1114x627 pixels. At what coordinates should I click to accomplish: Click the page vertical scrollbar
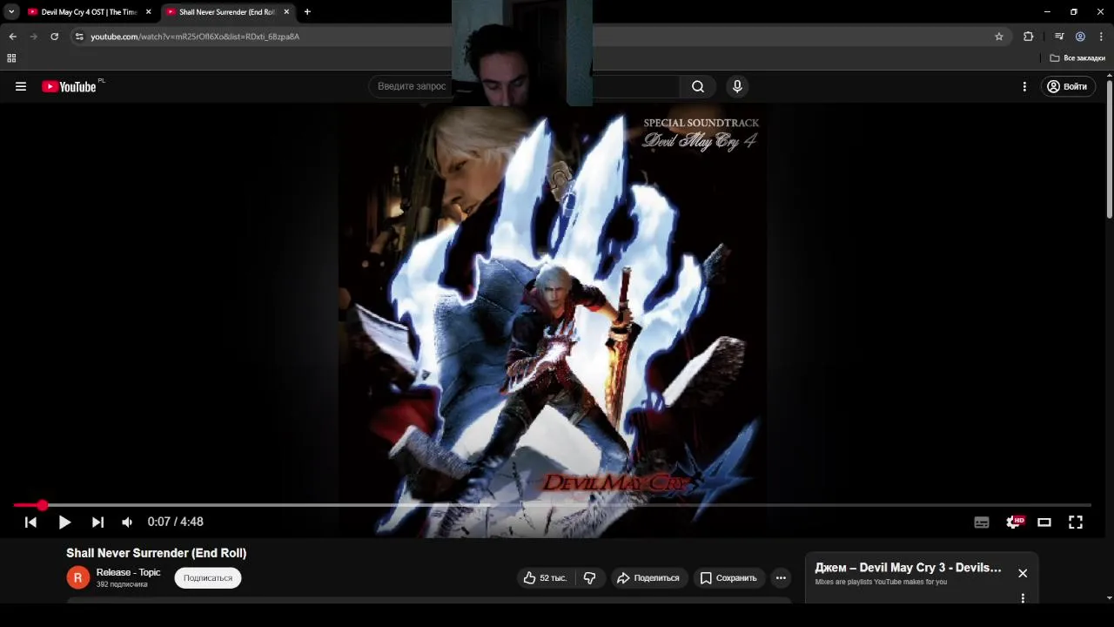tap(1110, 148)
